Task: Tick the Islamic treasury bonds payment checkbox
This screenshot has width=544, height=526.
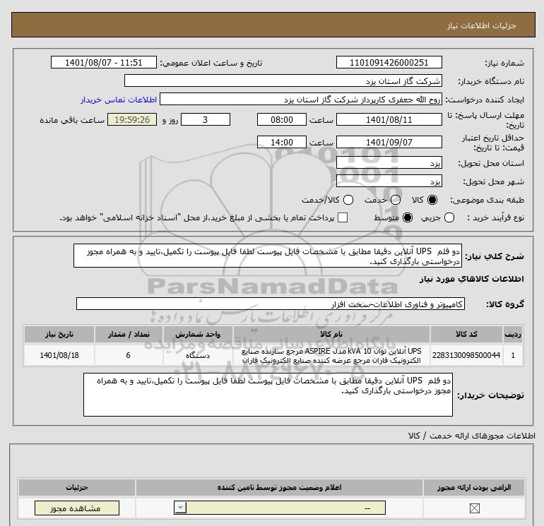Action: click(343, 217)
